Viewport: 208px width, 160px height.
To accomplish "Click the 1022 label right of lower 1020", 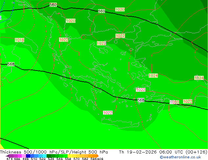I will [188, 101].
